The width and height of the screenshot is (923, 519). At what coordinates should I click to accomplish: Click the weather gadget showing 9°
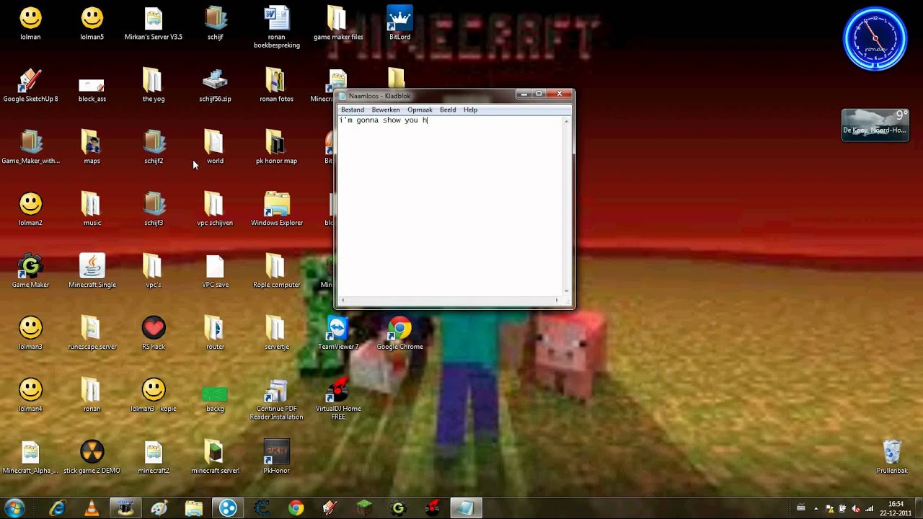pos(875,125)
